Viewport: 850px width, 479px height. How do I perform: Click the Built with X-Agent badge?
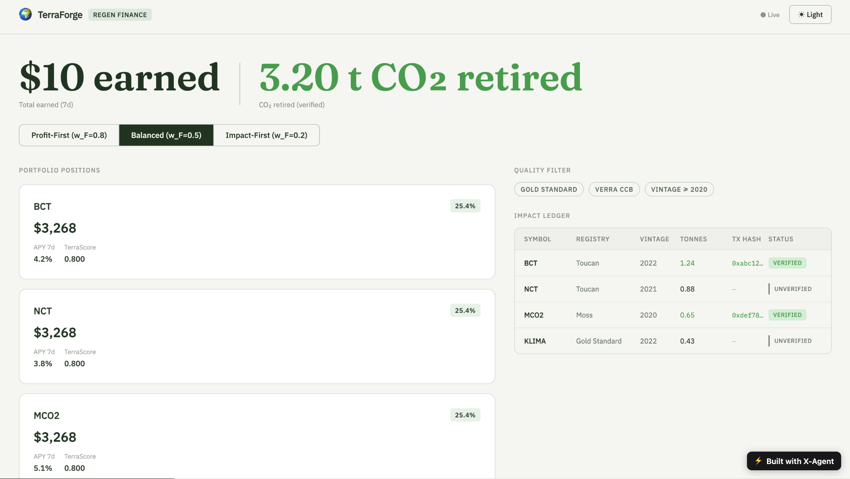tap(794, 461)
